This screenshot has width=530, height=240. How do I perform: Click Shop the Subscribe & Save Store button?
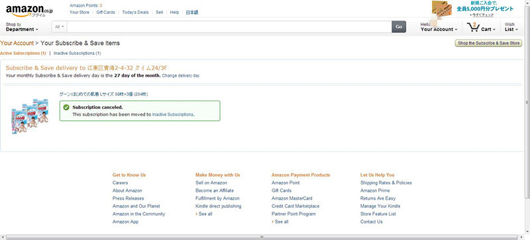(488, 43)
